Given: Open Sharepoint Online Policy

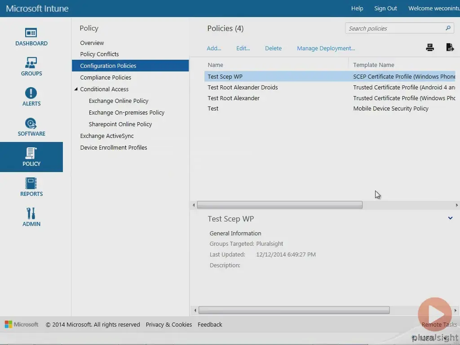Looking at the screenshot, I should pyautogui.click(x=120, y=124).
